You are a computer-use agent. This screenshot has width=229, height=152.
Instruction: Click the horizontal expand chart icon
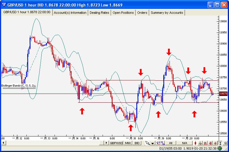pos(205,143)
